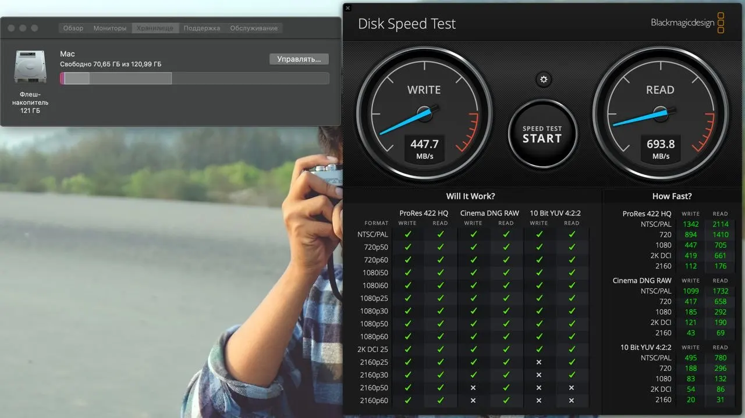Click Cinema DNG RAW NTSC/PAL read value 1732
The height and width of the screenshot is (418, 745).
720,291
